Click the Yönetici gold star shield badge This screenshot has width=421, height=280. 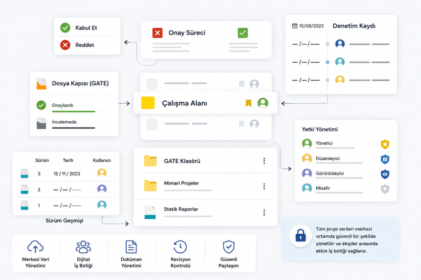385,144
